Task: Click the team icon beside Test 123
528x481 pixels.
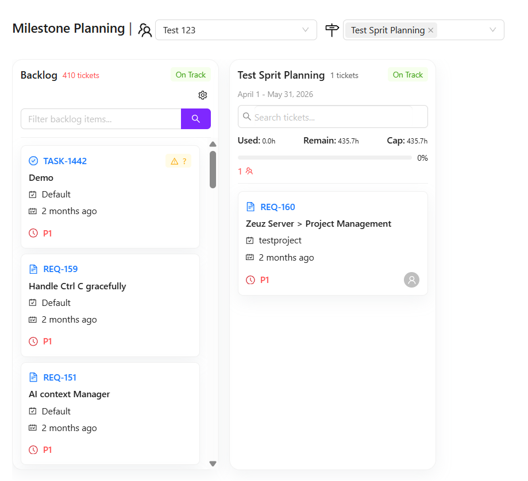Action: (145, 30)
